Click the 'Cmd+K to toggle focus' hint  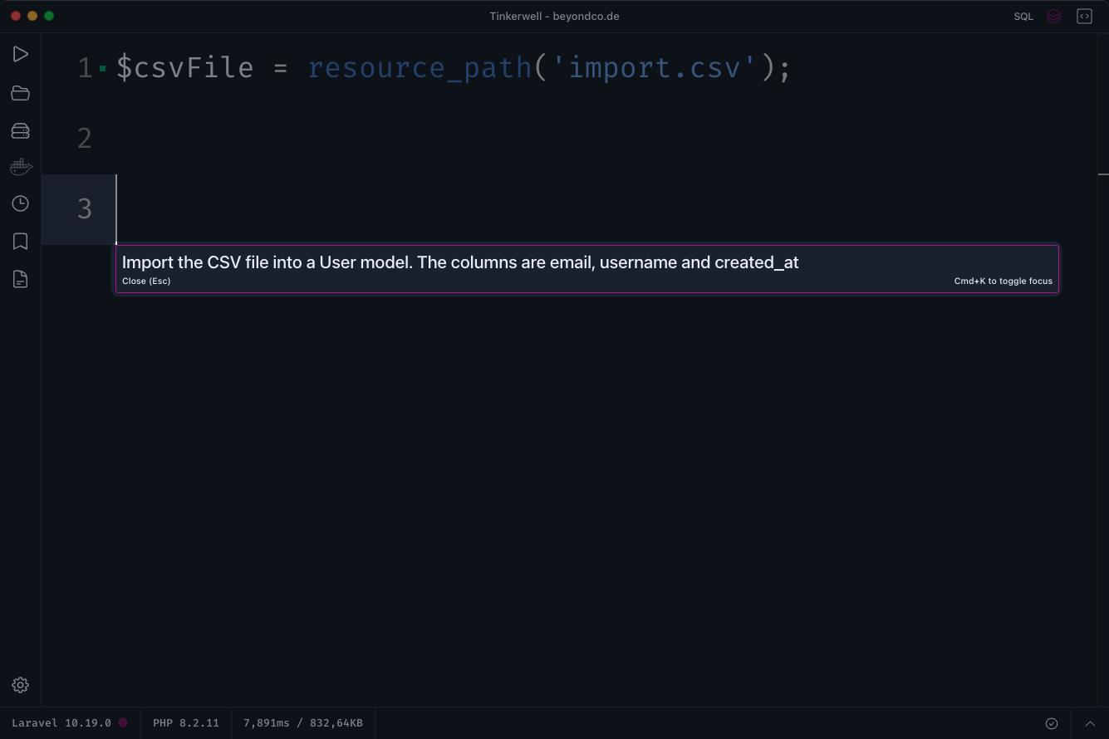1003,281
